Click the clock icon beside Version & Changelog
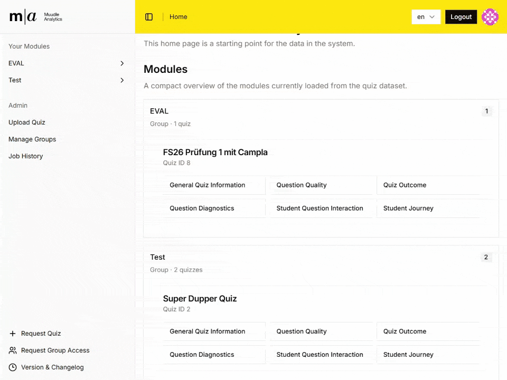507x380 pixels. [x=13, y=367]
